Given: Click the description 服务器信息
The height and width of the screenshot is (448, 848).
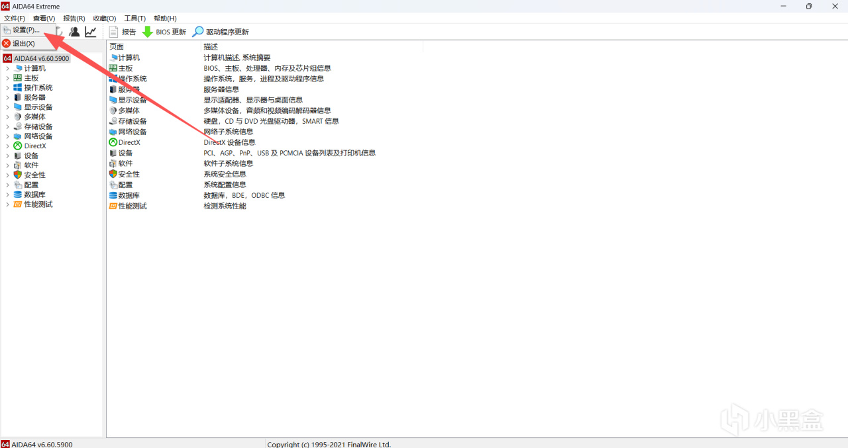Looking at the screenshot, I should pyautogui.click(x=221, y=89).
